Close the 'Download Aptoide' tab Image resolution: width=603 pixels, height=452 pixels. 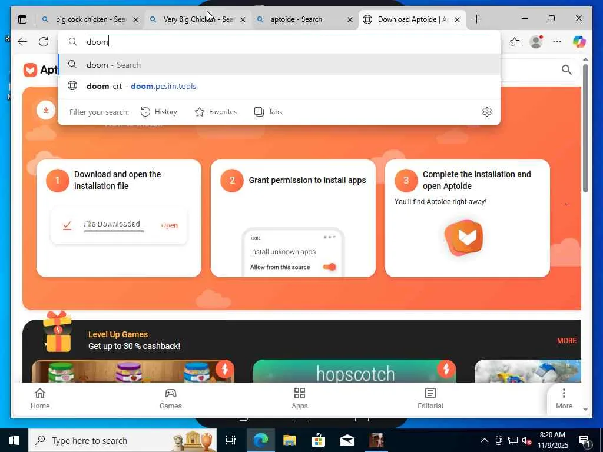[457, 19]
